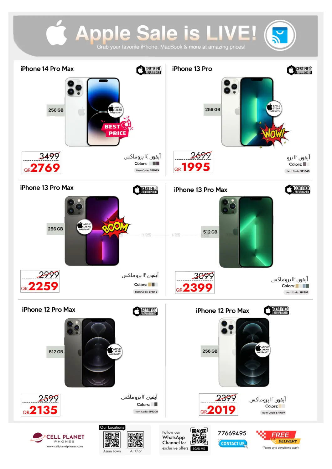Click the phone number 77669495
The width and height of the screenshot is (332, 469).
coord(232,433)
